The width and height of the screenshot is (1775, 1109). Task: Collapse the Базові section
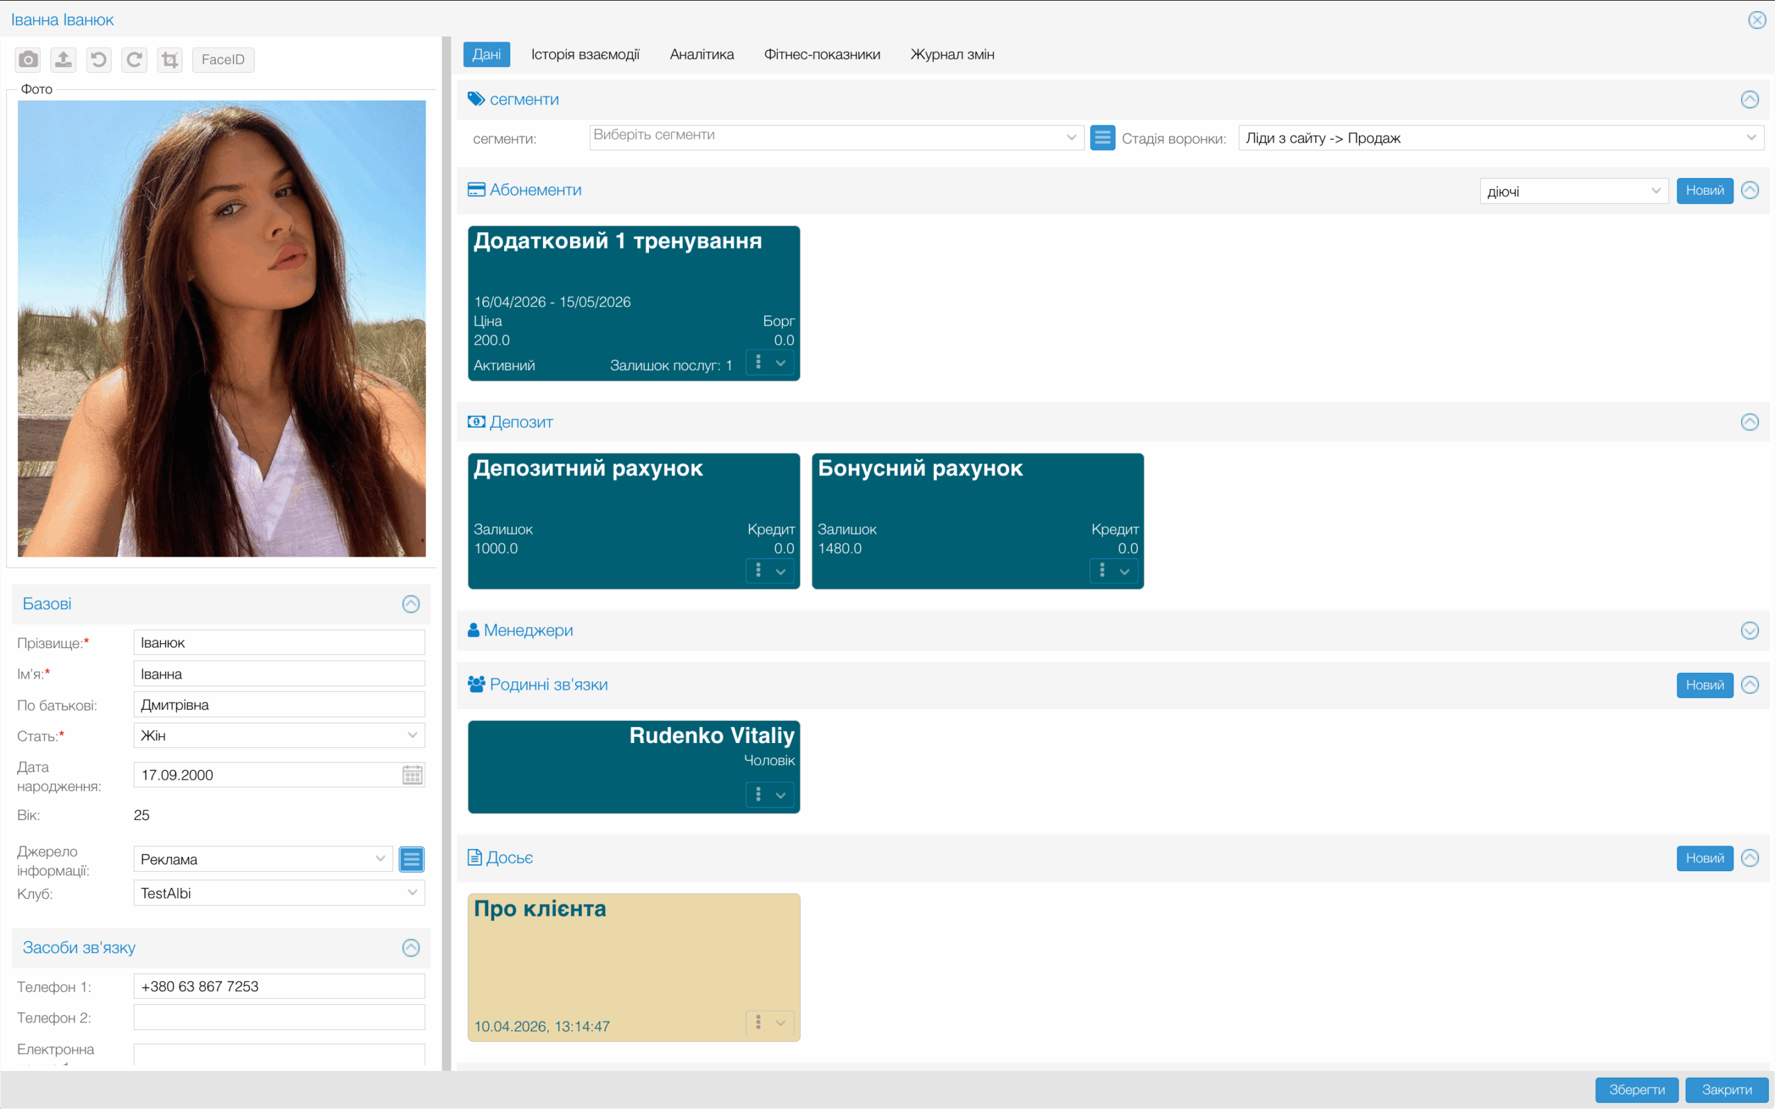click(410, 604)
